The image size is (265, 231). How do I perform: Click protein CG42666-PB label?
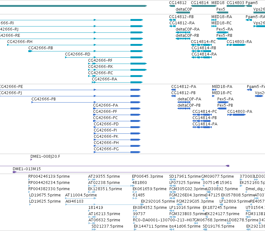pyautogui.click(x=44, y=99)
